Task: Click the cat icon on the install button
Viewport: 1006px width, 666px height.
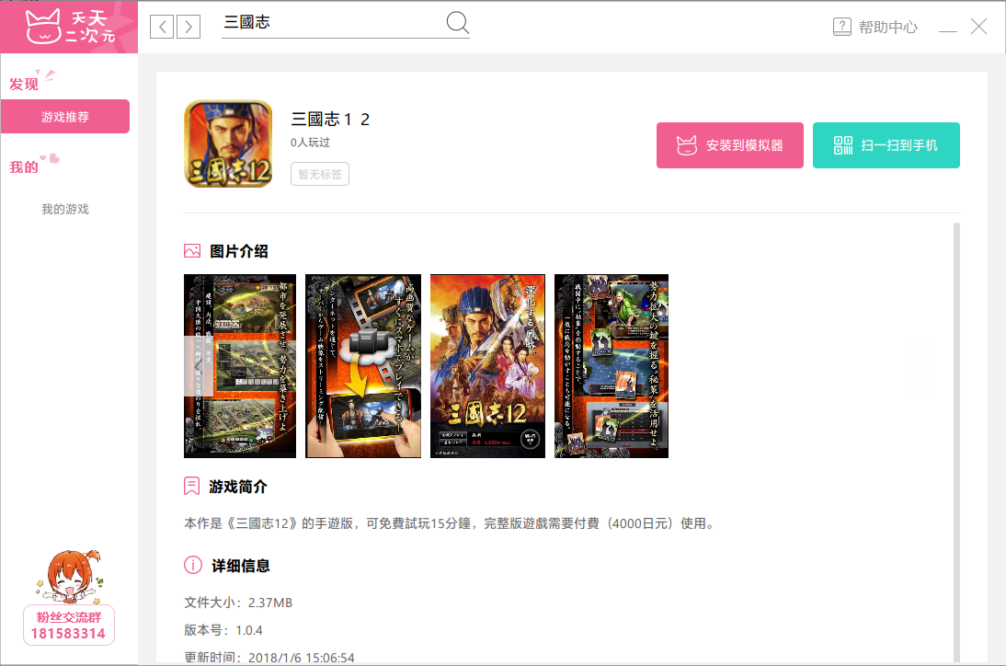Action: pyautogui.click(x=687, y=145)
